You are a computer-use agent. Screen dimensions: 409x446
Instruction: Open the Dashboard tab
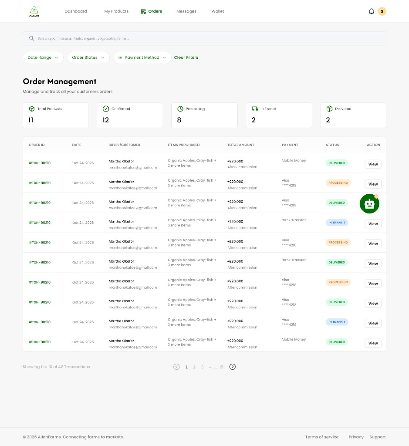click(x=76, y=11)
